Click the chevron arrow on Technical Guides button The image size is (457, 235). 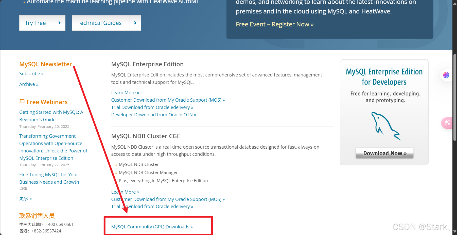[x=135, y=23]
